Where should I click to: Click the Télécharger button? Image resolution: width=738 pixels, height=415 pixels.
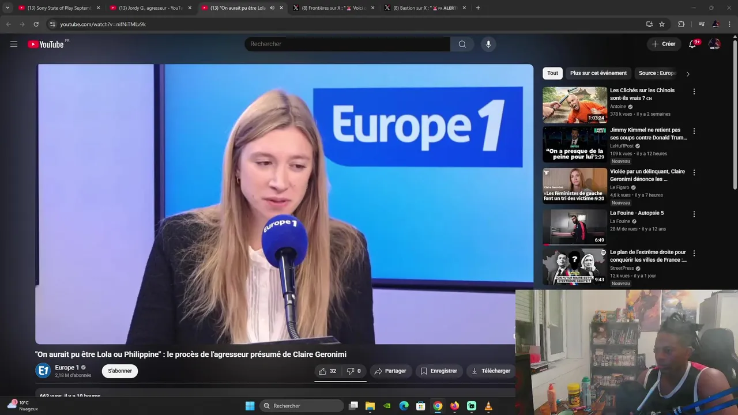(x=491, y=371)
